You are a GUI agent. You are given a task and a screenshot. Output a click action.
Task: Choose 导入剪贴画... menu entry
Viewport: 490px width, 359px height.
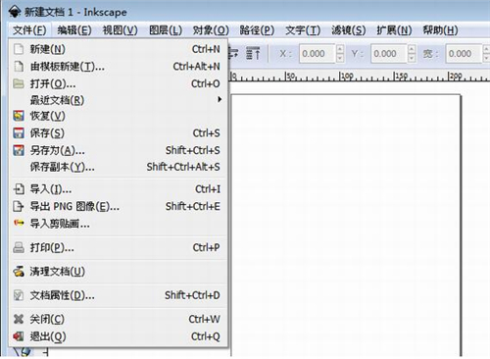click(x=118, y=224)
